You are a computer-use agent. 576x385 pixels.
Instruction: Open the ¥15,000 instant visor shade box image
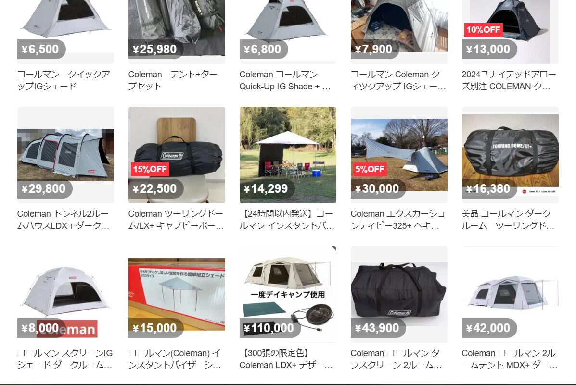tap(177, 294)
